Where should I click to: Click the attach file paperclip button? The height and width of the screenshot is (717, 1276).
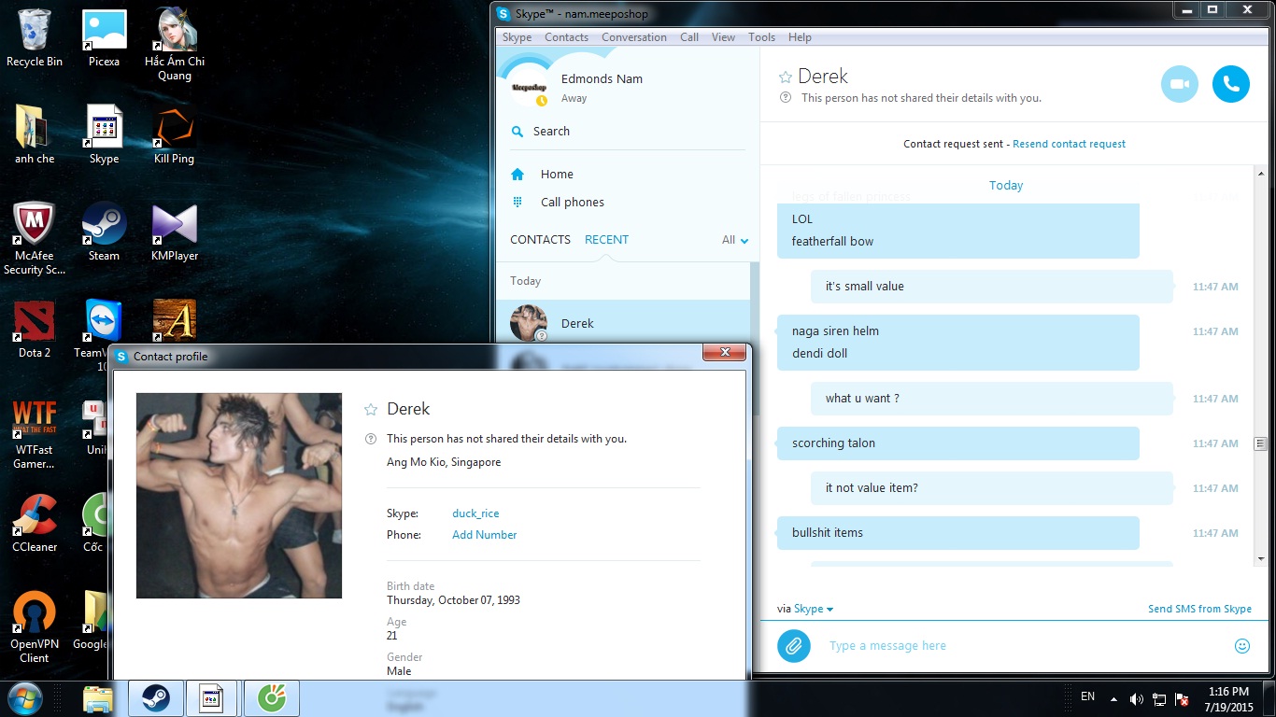coord(794,645)
